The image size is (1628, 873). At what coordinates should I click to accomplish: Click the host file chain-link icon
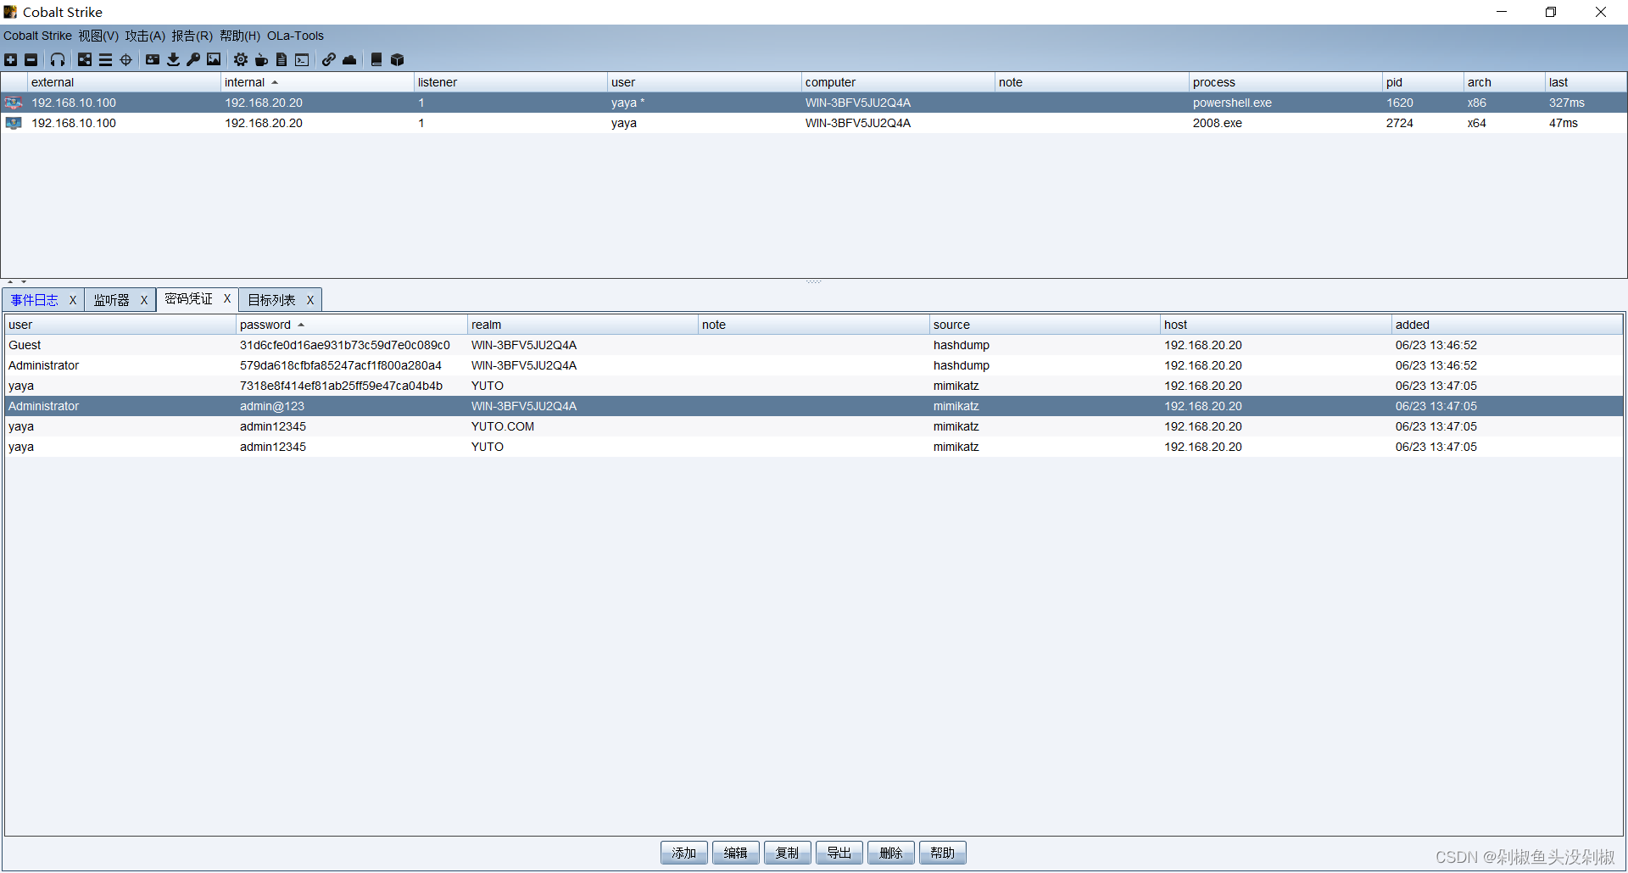point(329,59)
